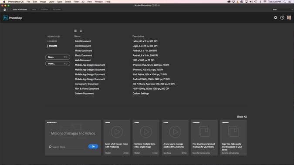Viewport: 294px width, 165px height.
Task: Open Spotlight search icon
Action: (284, 2)
